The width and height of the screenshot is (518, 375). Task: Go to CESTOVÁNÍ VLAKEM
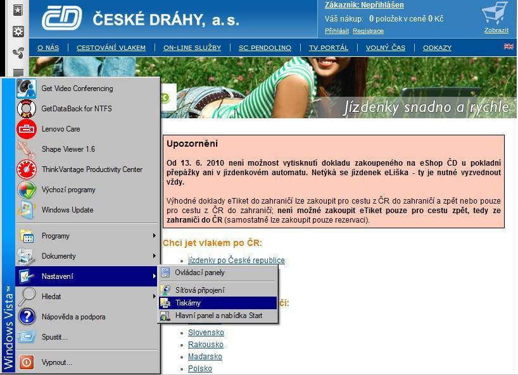(111, 47)
